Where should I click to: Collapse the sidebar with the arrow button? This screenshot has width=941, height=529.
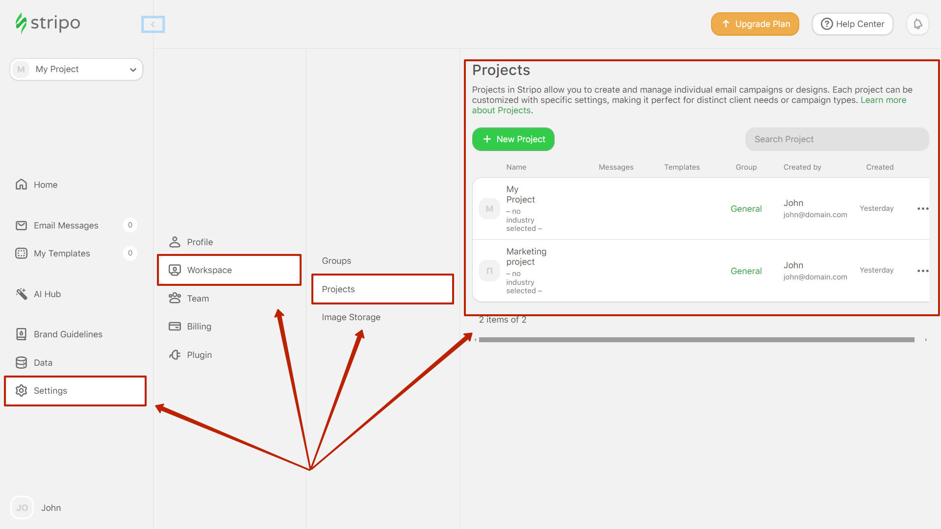(153, 24)
